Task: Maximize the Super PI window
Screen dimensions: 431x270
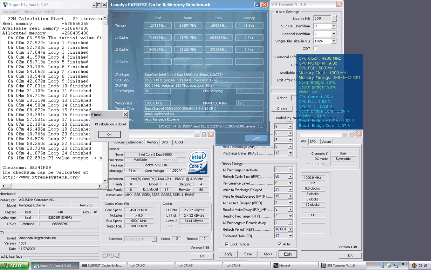Action: (99, 5)
